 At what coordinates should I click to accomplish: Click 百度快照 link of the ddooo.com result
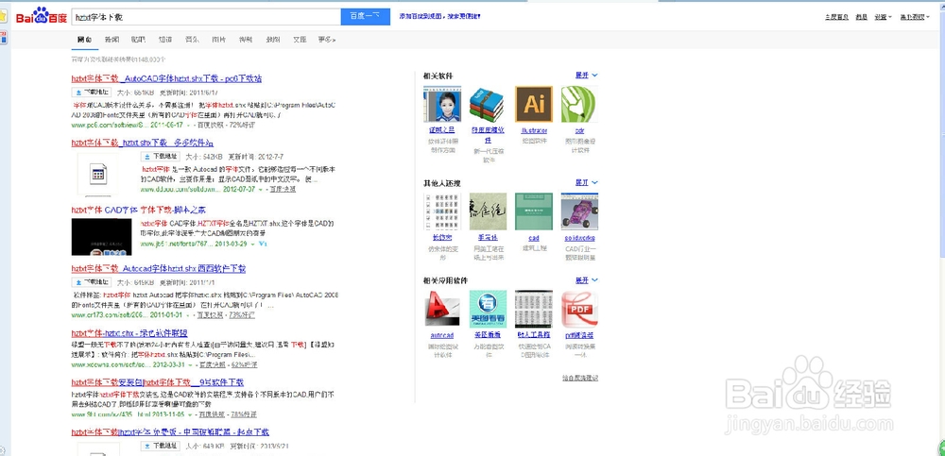point(282,189)
